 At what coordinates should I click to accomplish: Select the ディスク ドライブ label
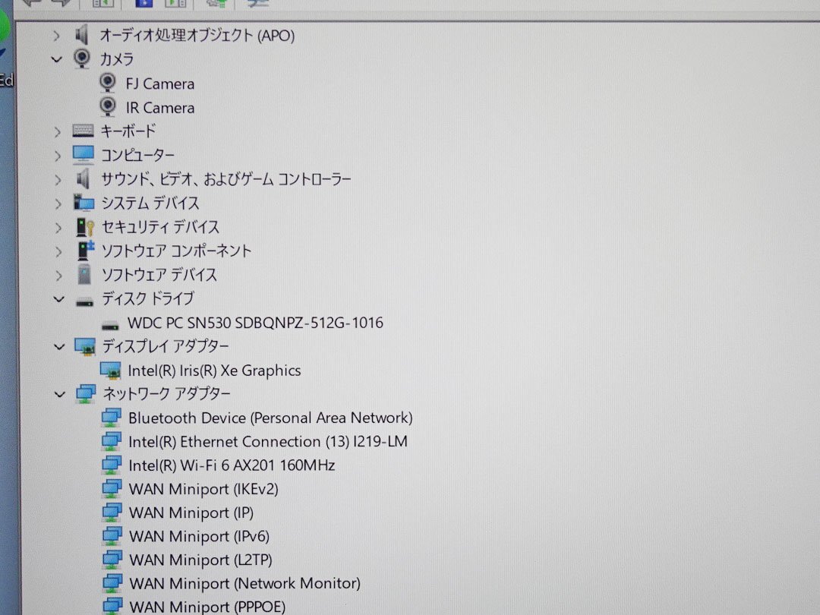[148, 298]
